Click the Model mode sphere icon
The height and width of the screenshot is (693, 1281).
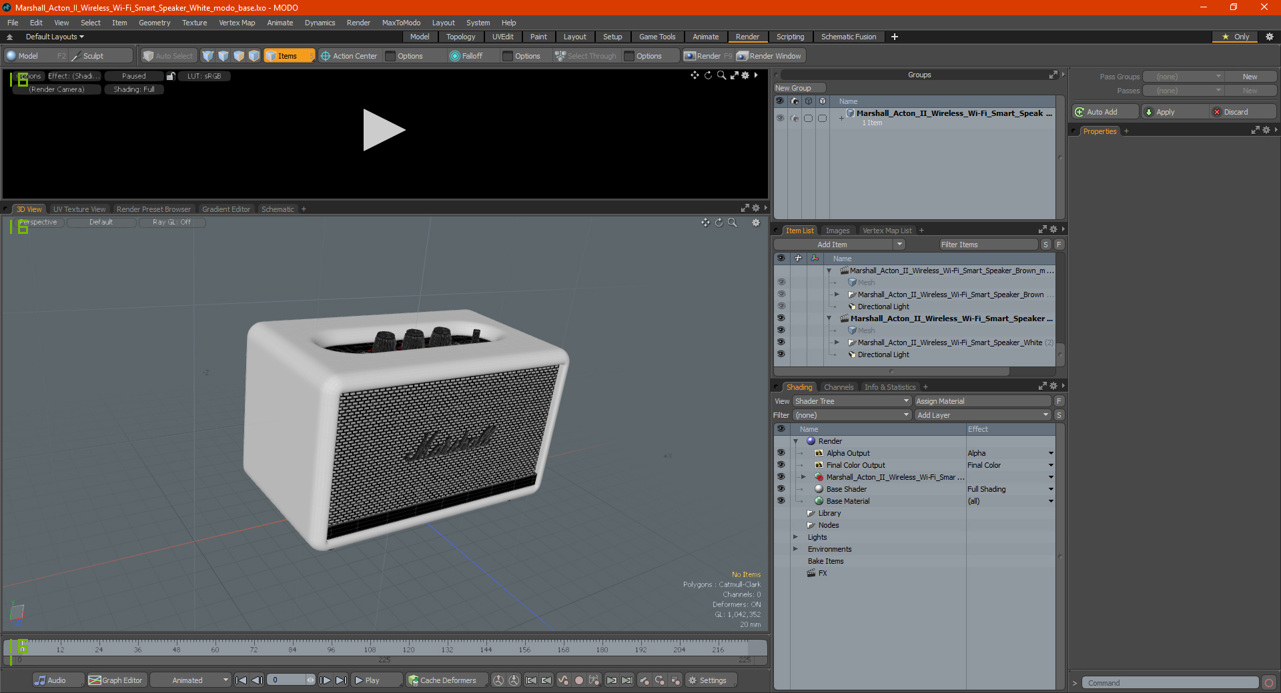(11, 56)
